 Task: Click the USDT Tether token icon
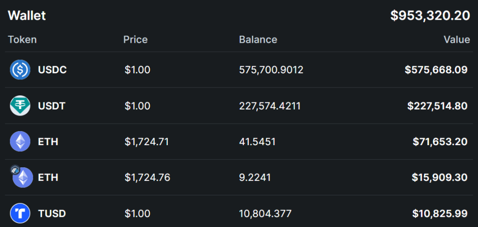(20, 105)
